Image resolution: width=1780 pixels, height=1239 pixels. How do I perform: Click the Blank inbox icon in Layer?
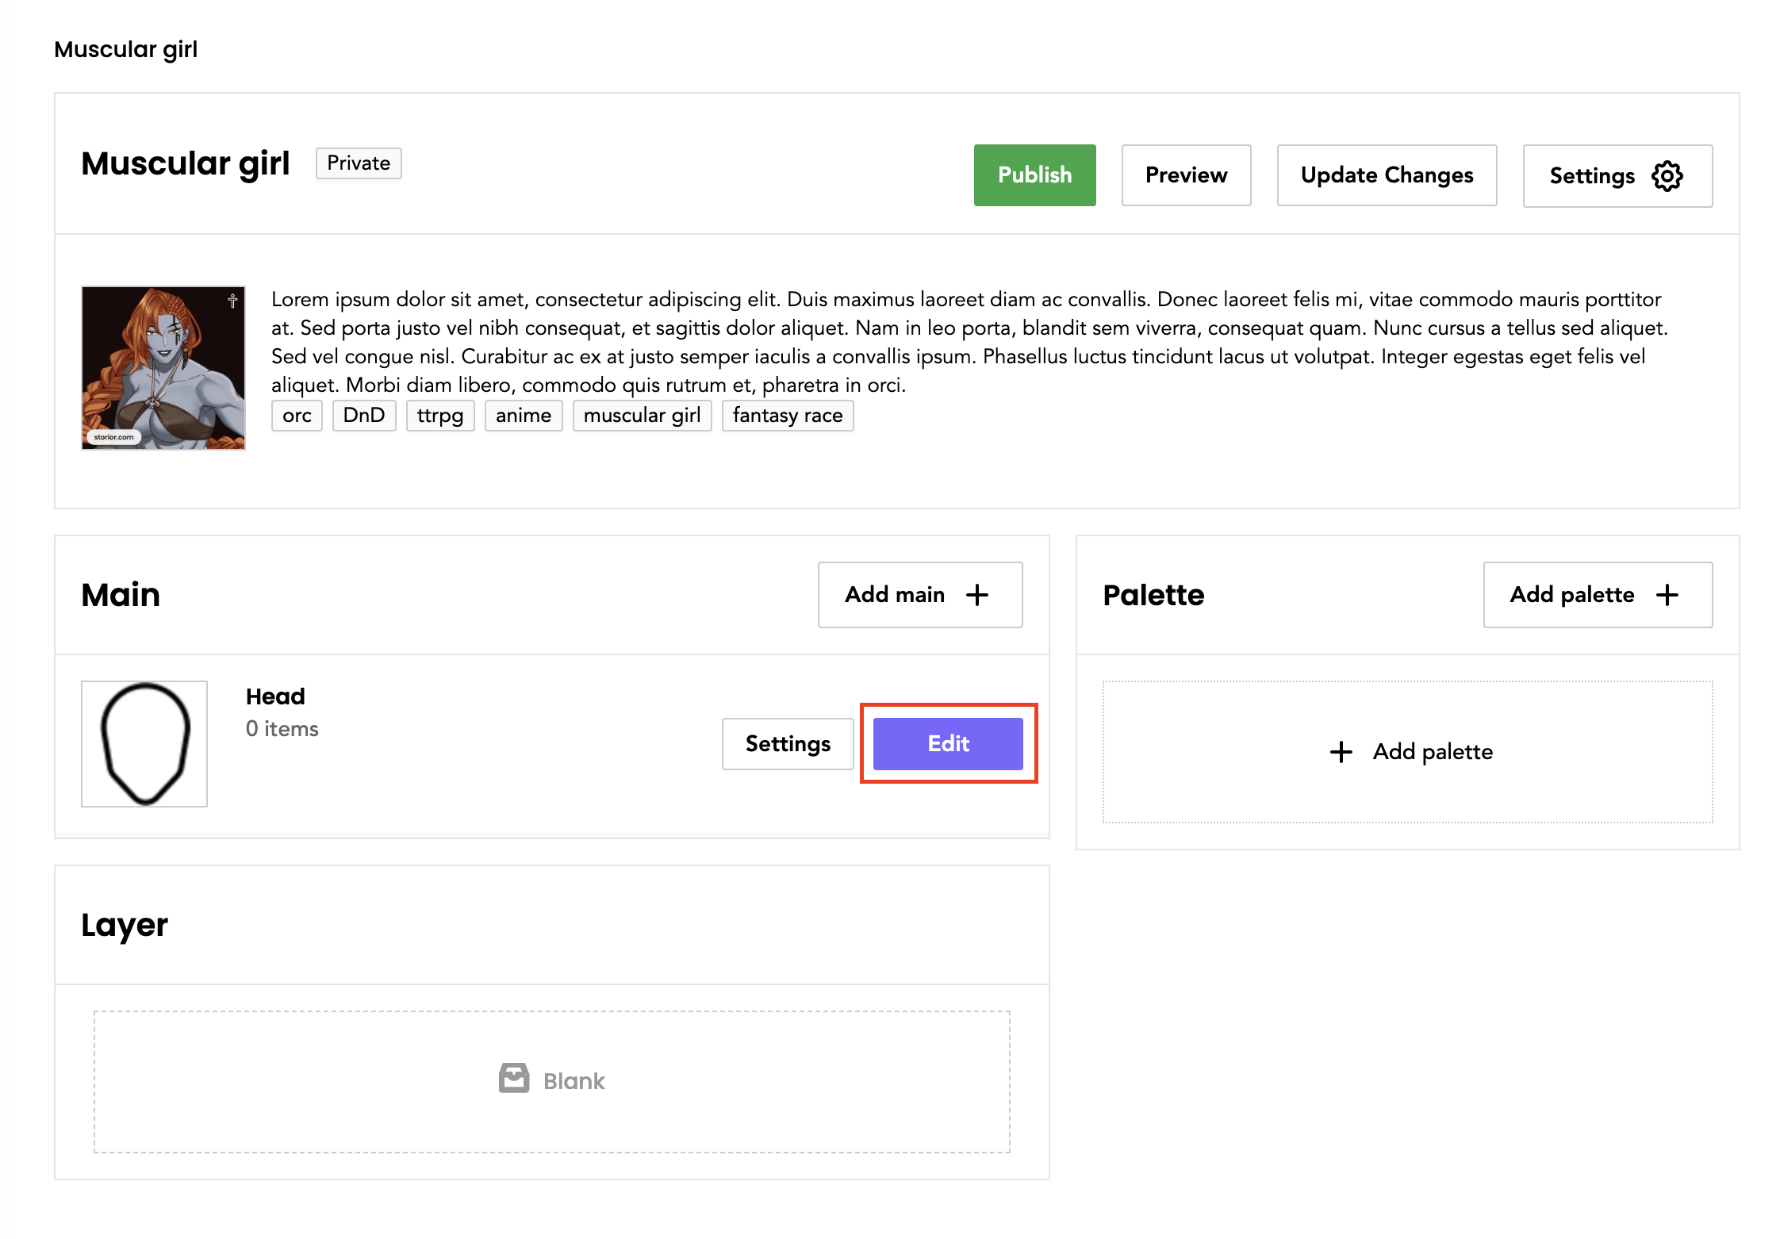click(514, 1079)
